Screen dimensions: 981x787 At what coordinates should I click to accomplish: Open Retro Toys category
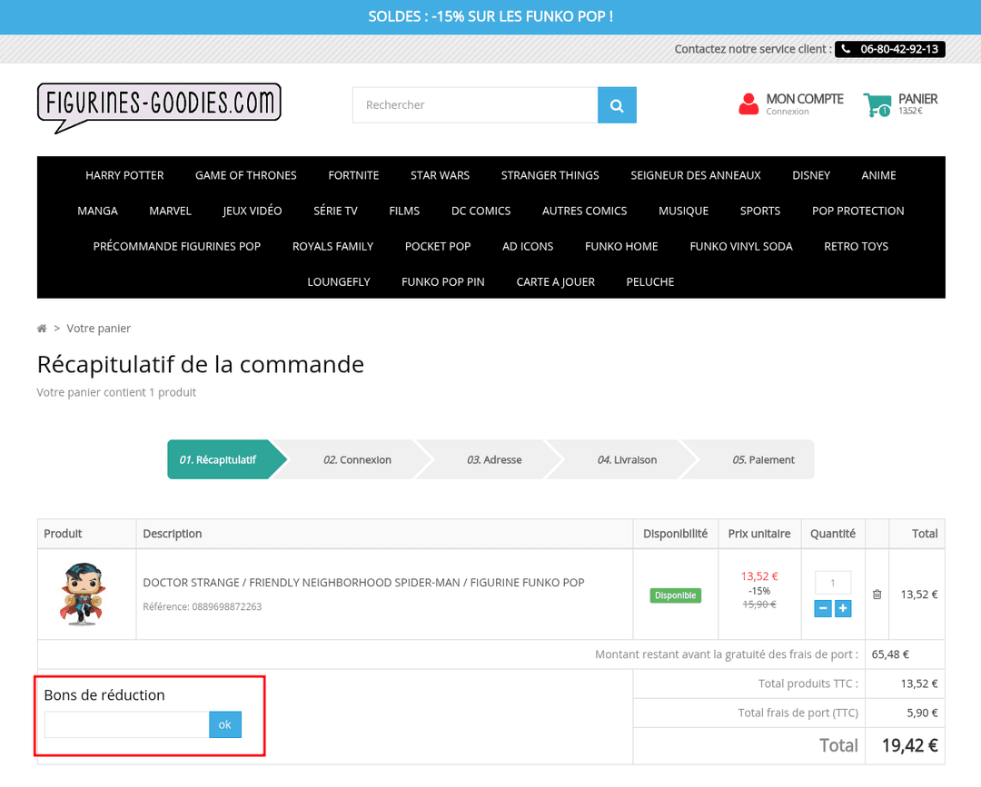[856, 246]
